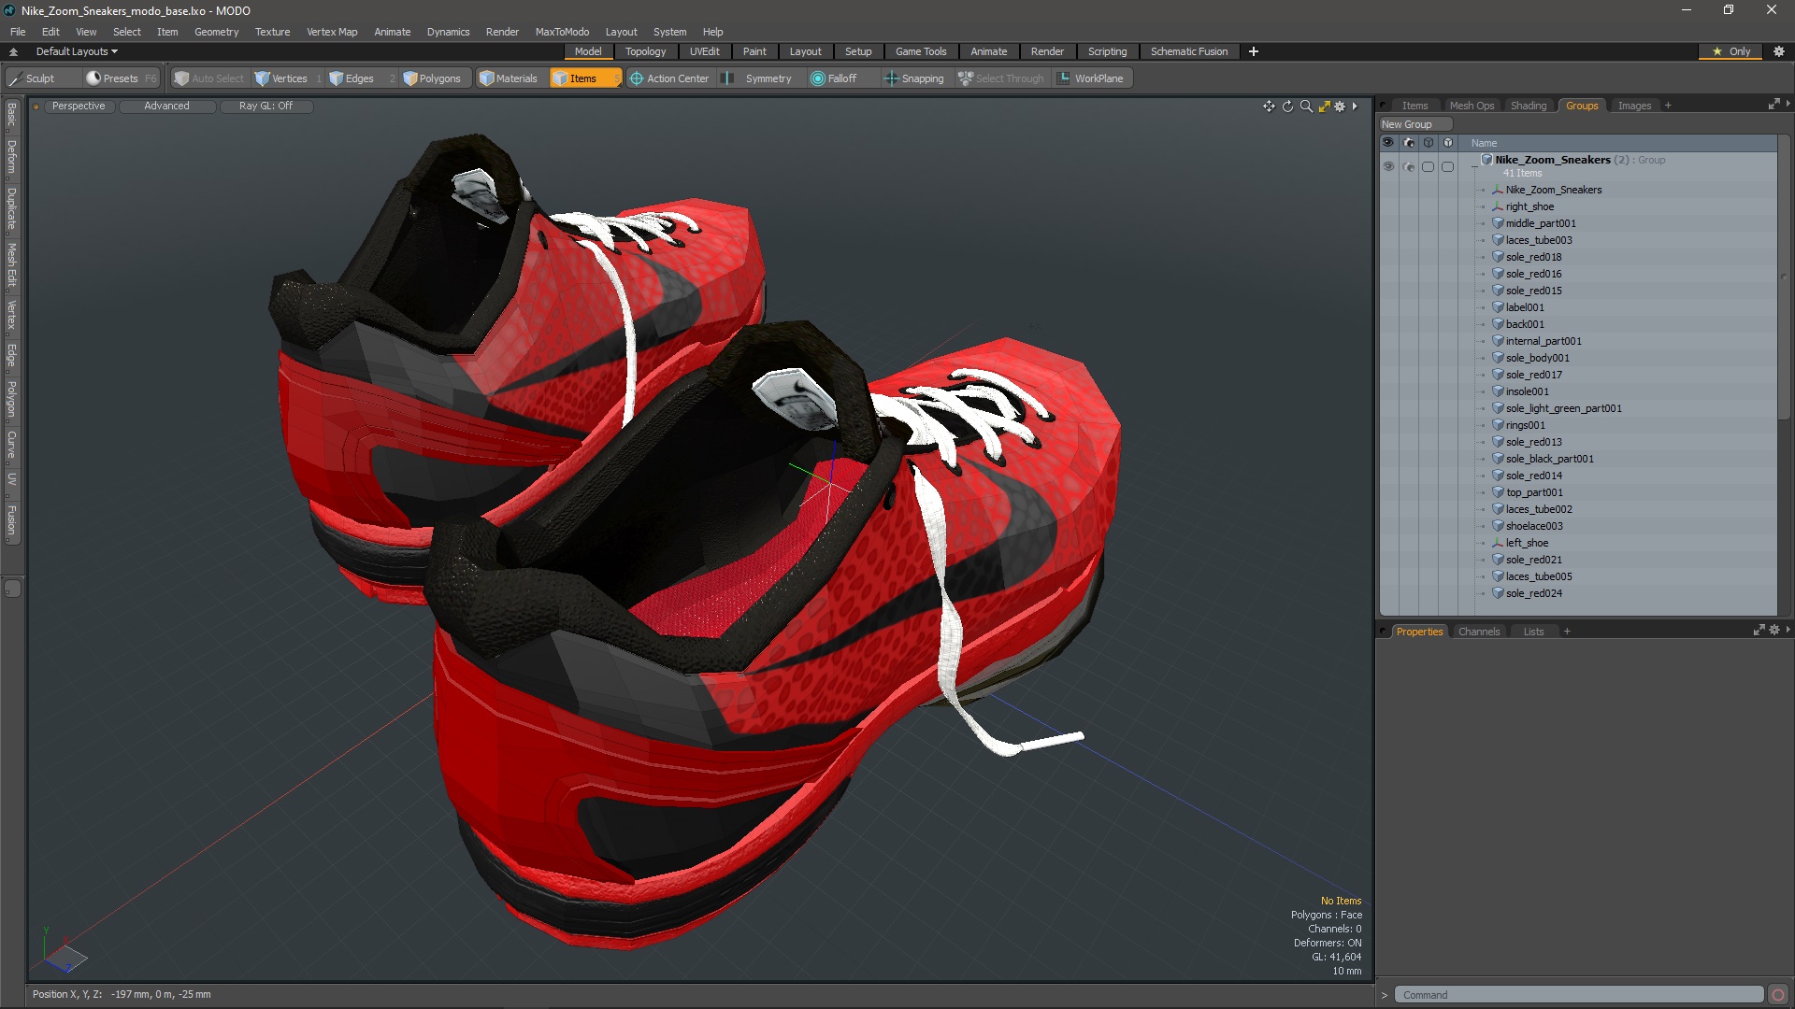1795x1009 pixels.
Task: Toggle the third column checkbox of the Nike_Zoom_Sneakers group
Action: coord(1428,166)
